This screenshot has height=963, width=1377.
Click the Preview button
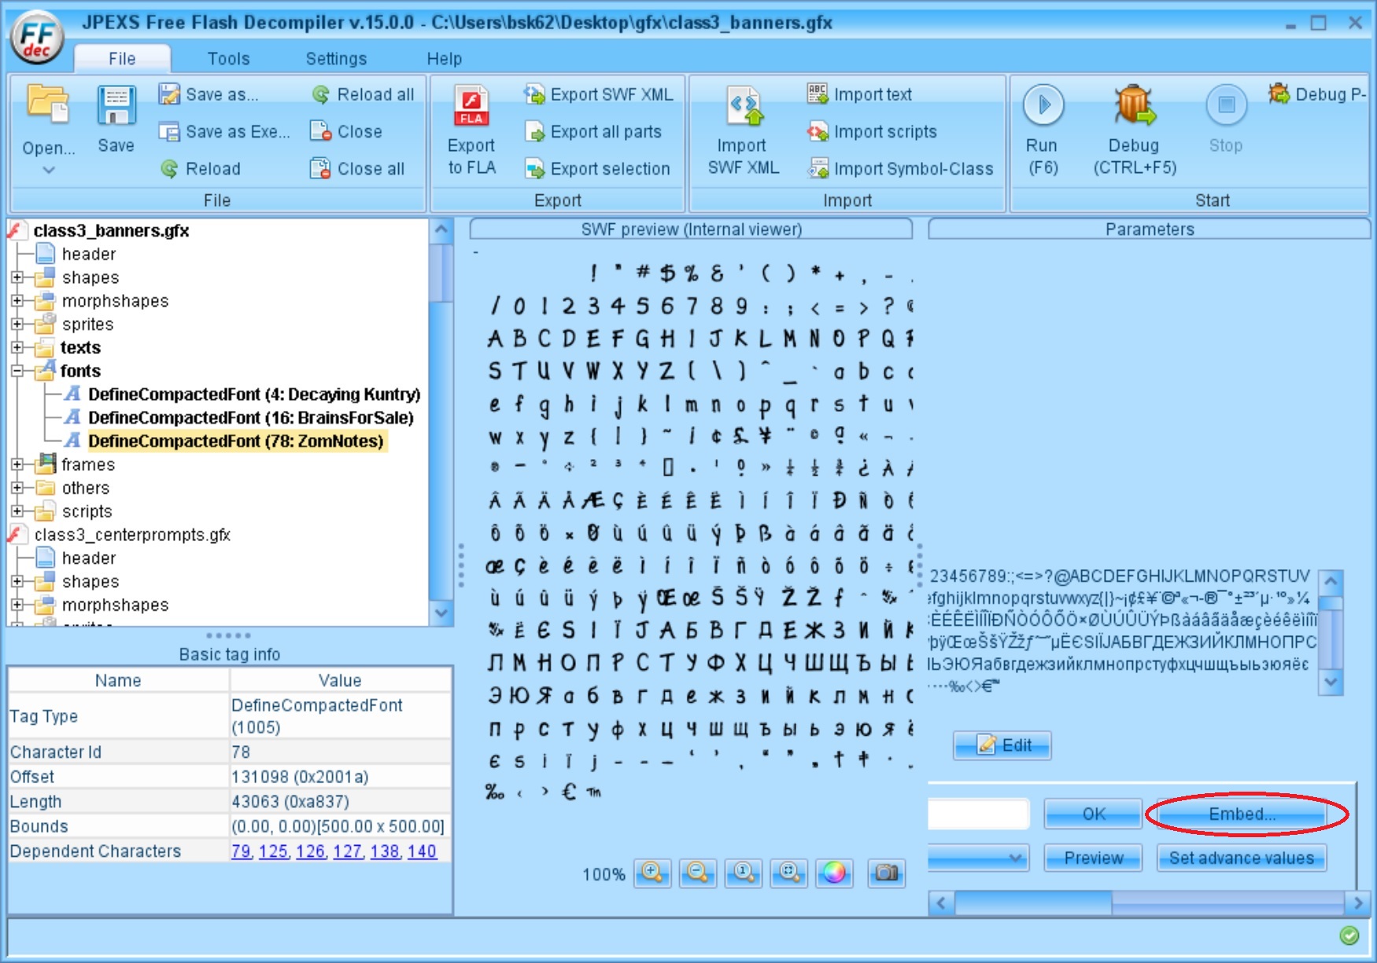click(x=1094, y=858)
